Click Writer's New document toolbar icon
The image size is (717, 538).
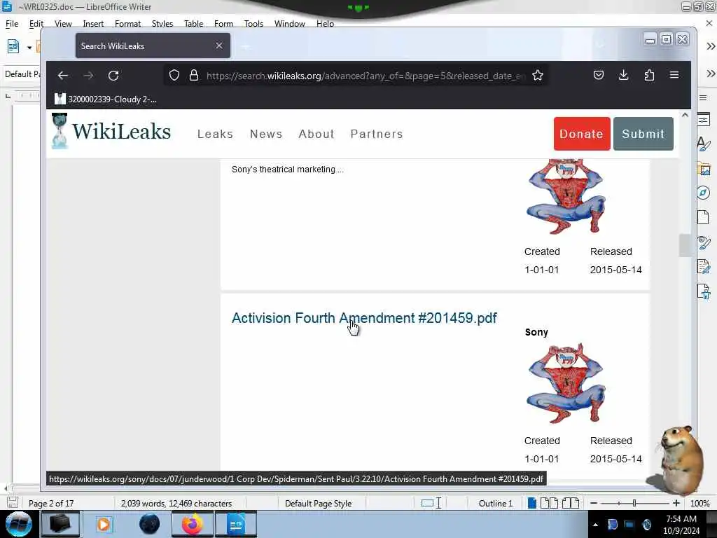13,47
